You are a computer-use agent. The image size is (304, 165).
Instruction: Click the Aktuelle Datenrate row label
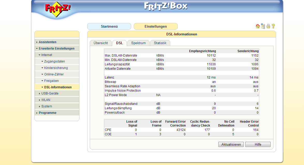(118, 69)
